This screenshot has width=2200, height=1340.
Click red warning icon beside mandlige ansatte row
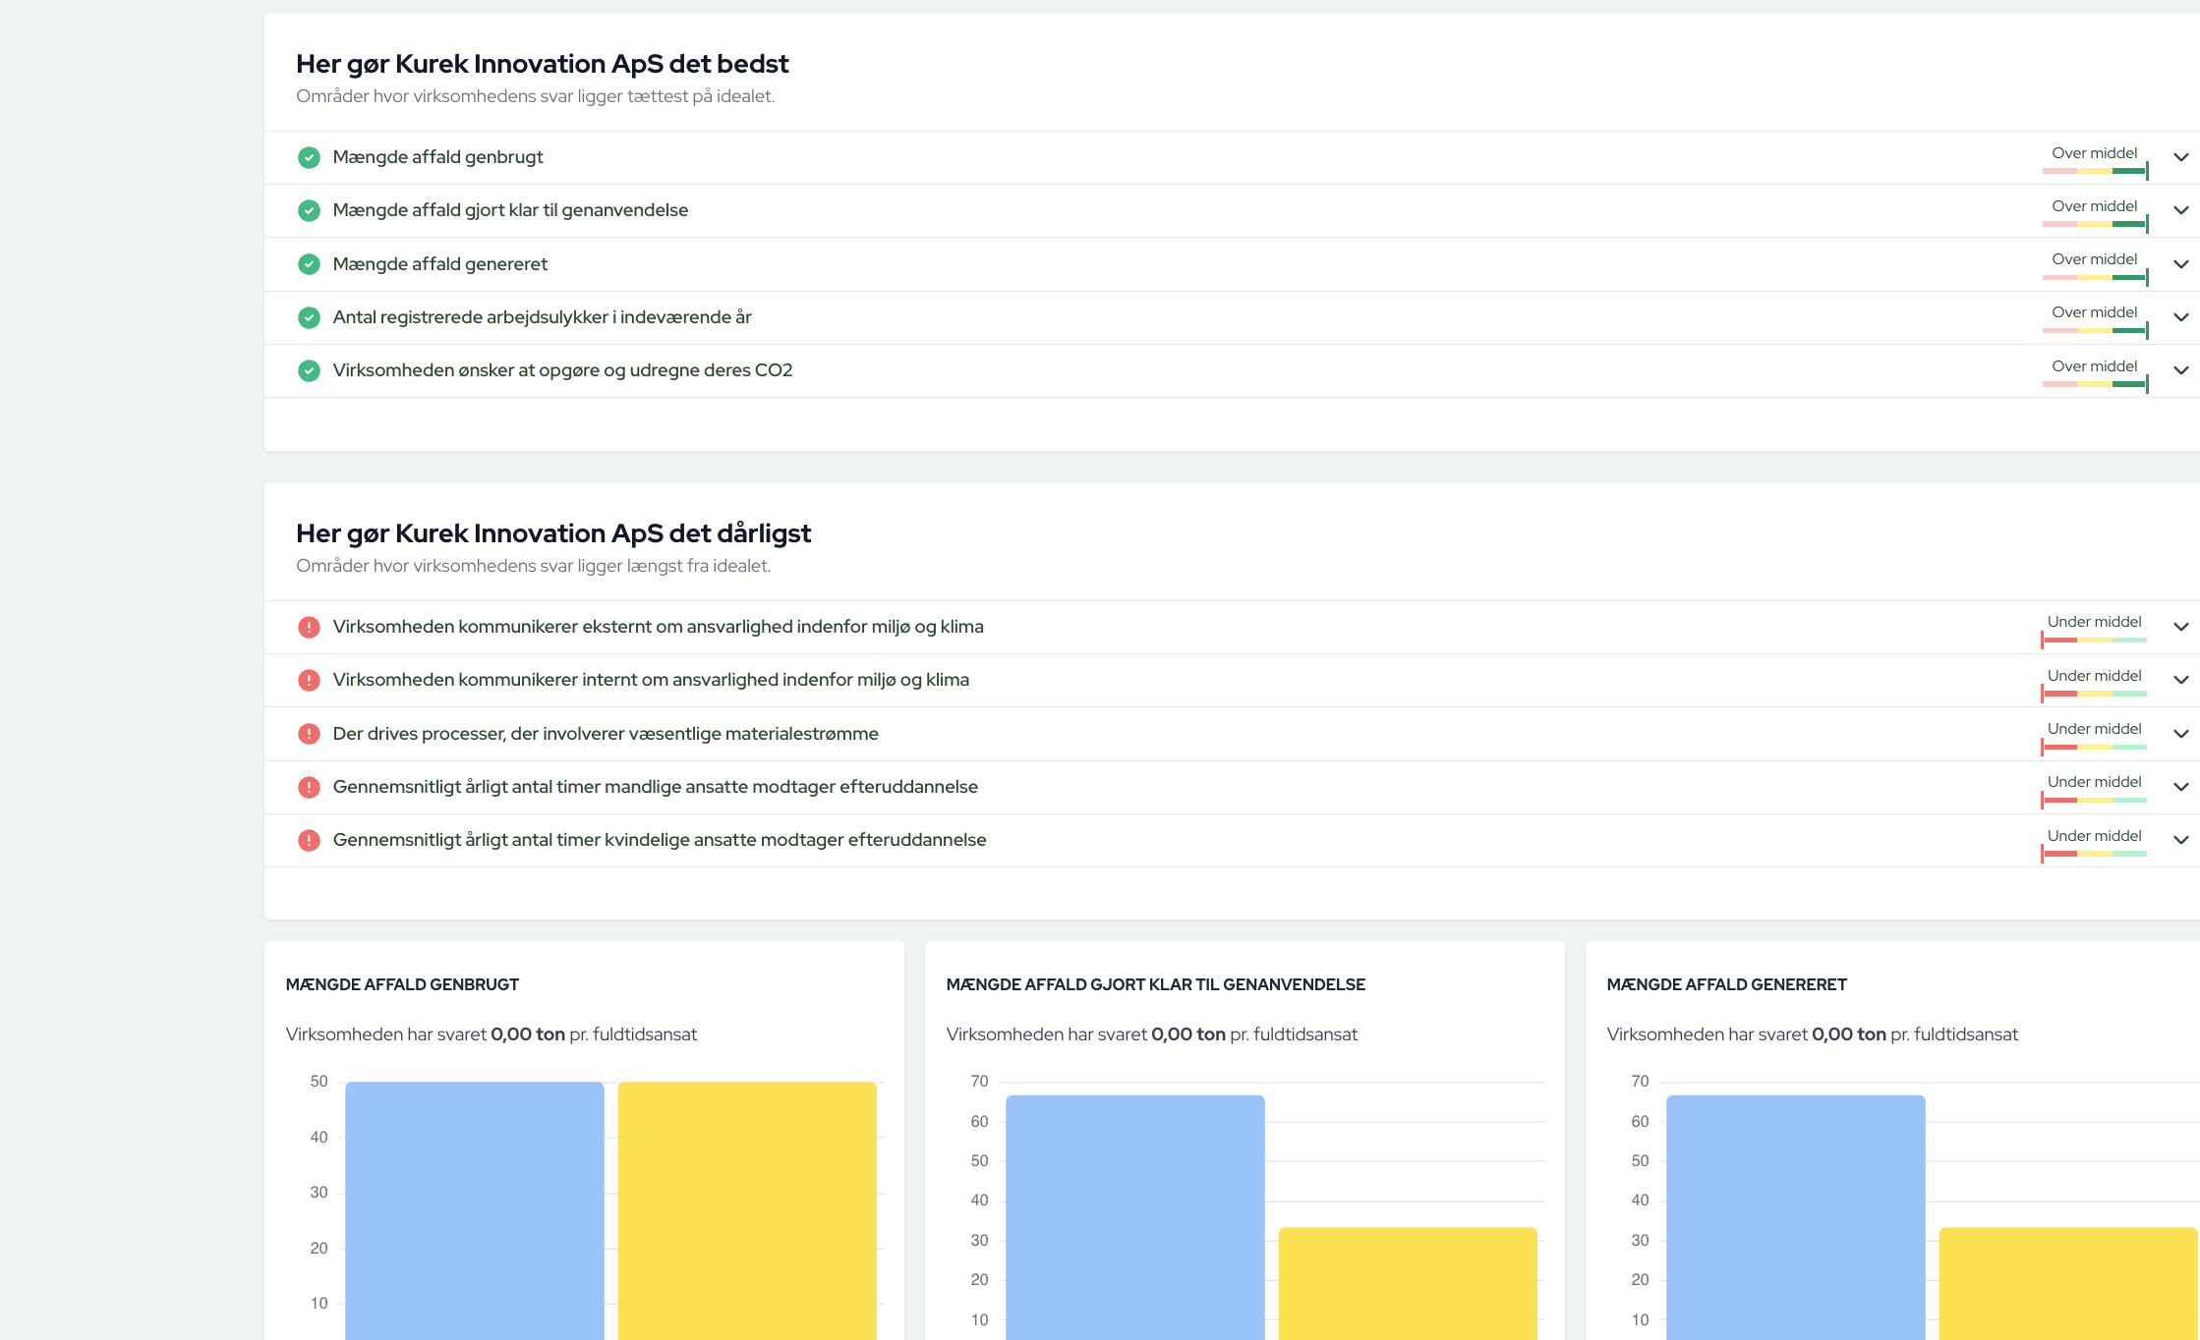tap(309, 787)
